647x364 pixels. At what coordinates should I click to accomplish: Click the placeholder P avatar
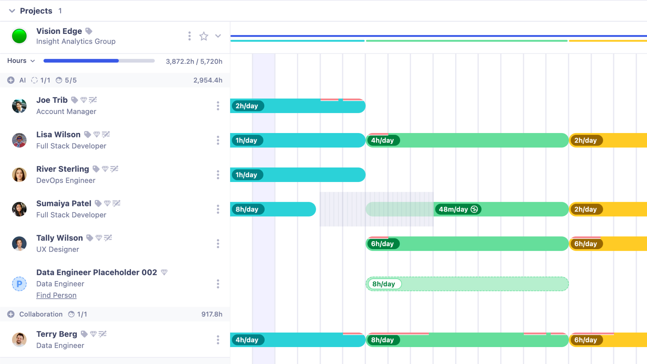(x=19, y=284)
